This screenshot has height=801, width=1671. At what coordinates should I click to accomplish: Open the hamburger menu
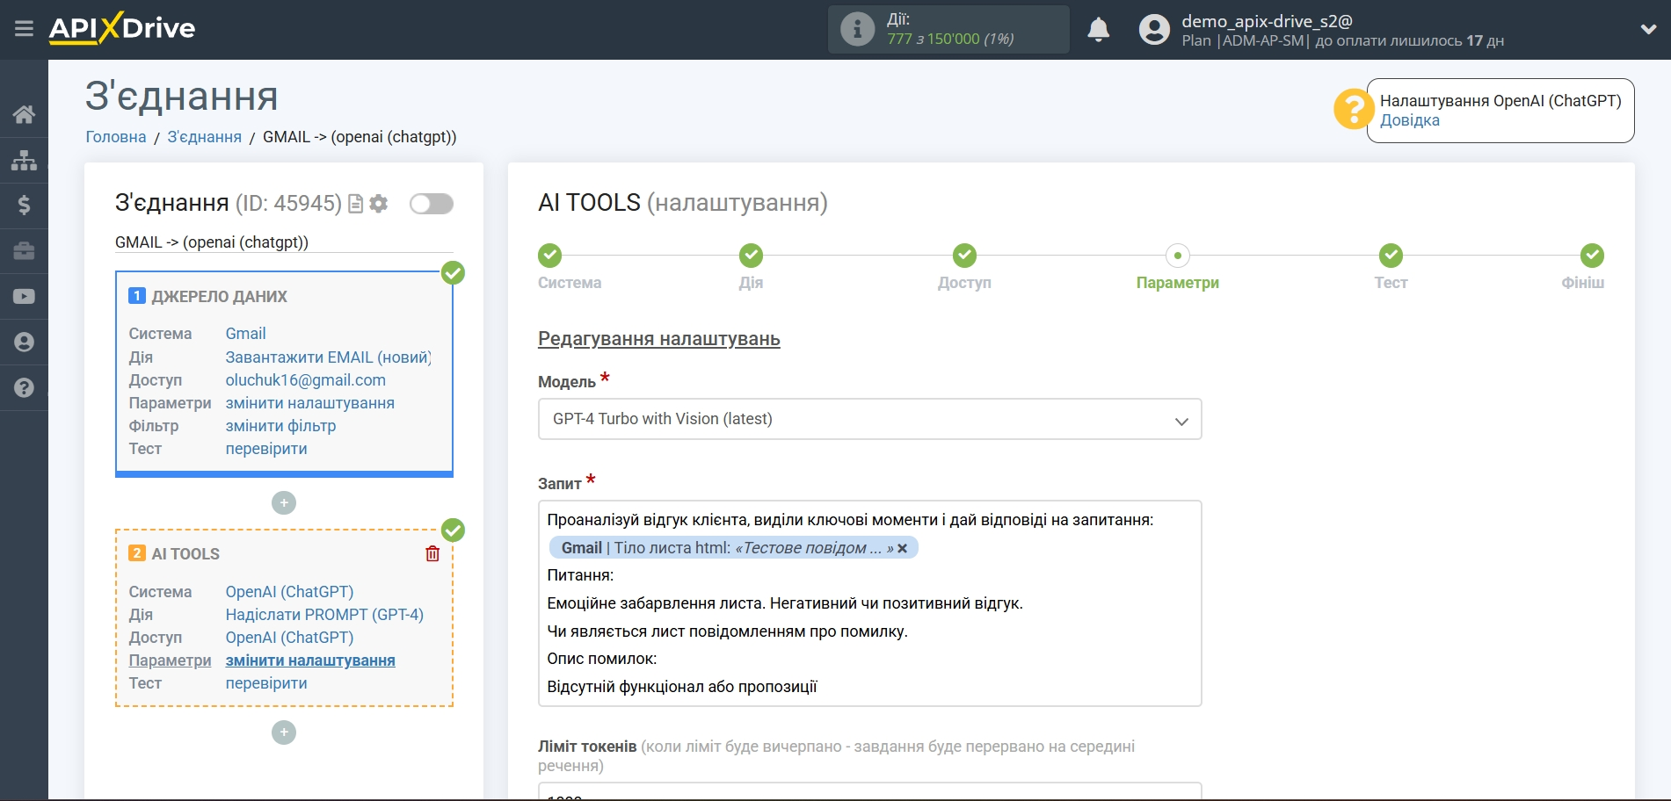pyautogui.click(x=24, y=29)
